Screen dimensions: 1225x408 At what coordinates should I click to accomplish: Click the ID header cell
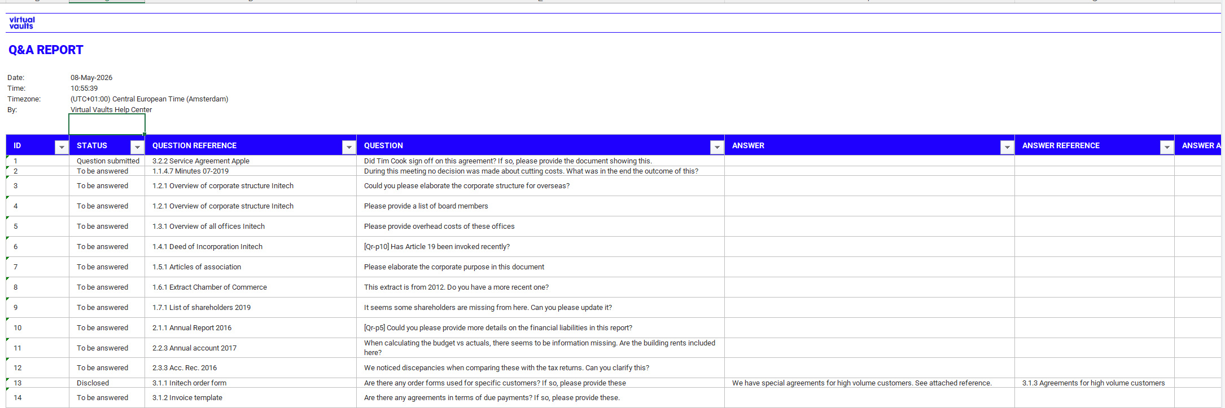[37, 145]
